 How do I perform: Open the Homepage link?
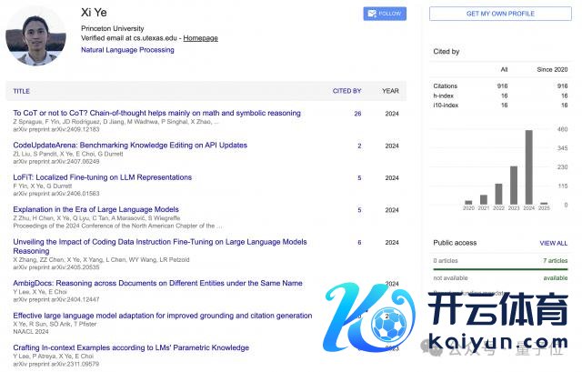pos(200,38)
